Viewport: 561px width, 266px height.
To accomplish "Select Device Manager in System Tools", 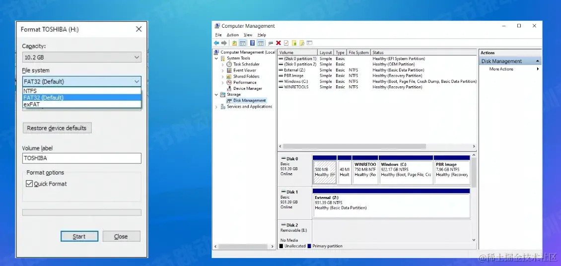I will [x=247, y=88].
